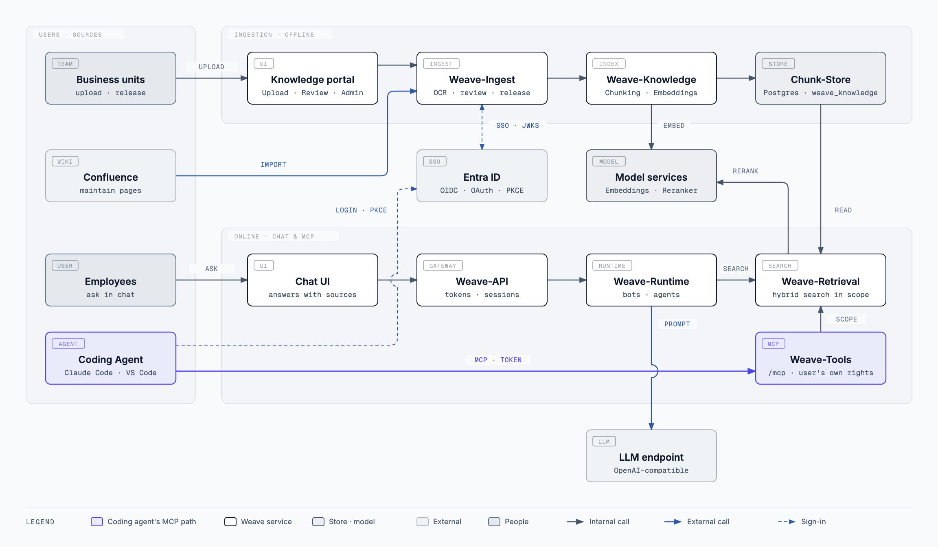This screenshot has width=938, height=547.
Task: Click the UPLOAD edge label
Action: point(211,67)
